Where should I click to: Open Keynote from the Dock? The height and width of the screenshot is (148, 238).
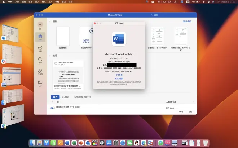(x=46, y=143)
